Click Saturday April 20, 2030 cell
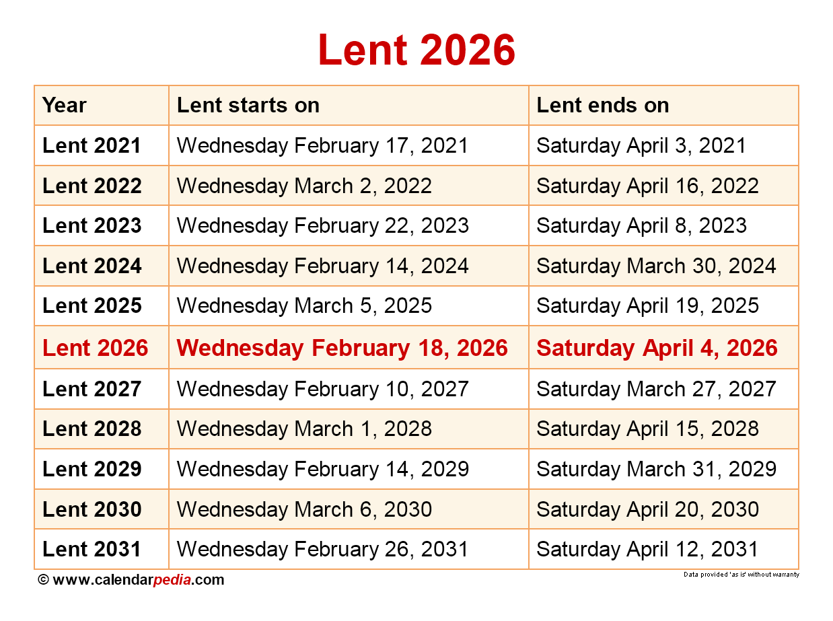Image resolution: width=833 pixels, height=621 pixels. click(x=647, y=510)
